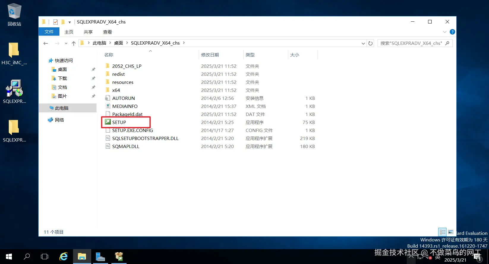Launch Internet Explorer from taskbar

point(64,257)
